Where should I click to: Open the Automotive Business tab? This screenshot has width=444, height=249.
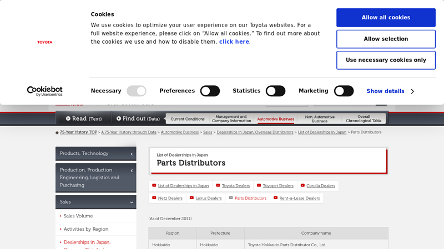275,119
